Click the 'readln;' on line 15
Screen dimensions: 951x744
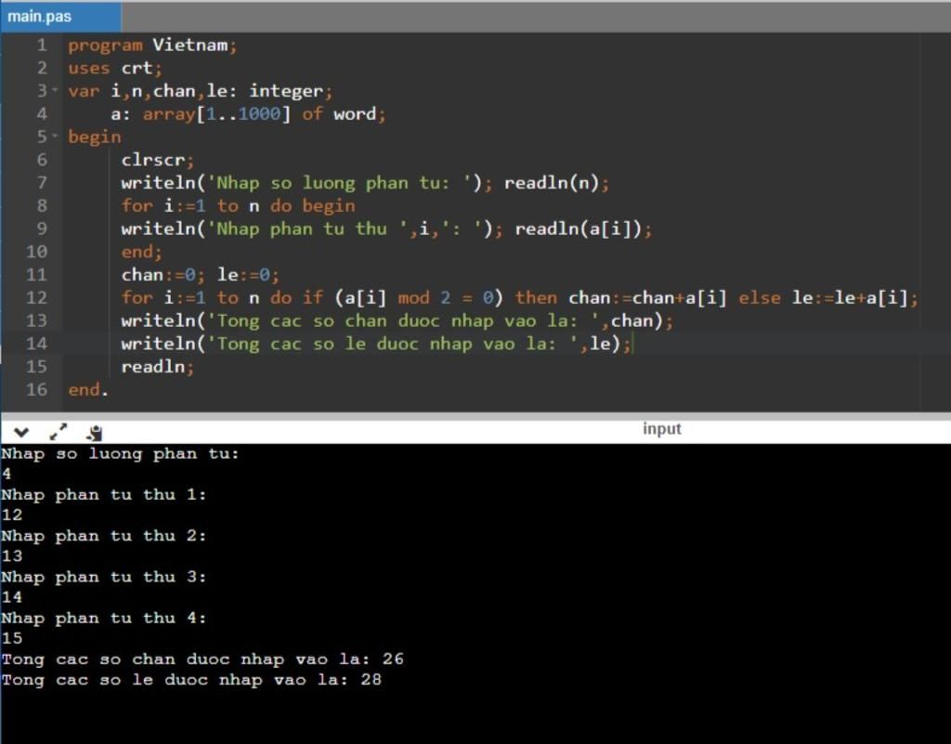click(x=157, y=367)
